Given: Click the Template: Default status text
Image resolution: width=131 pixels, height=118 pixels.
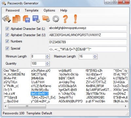Looking at the screenshot, I should 39,113.
